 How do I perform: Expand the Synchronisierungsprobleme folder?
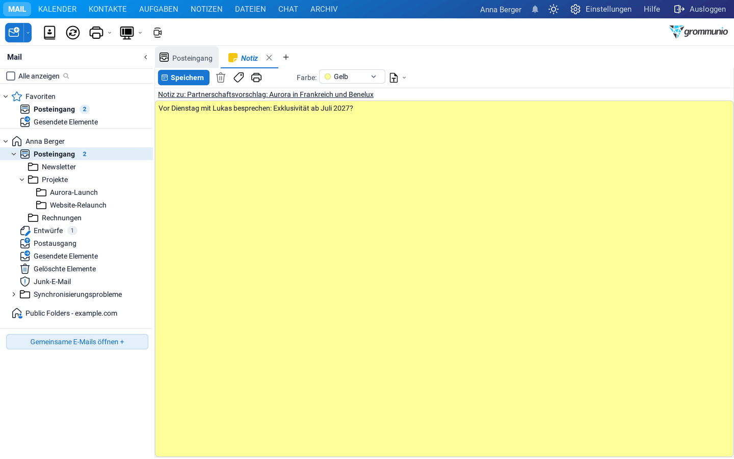click(x=14, y=294)
